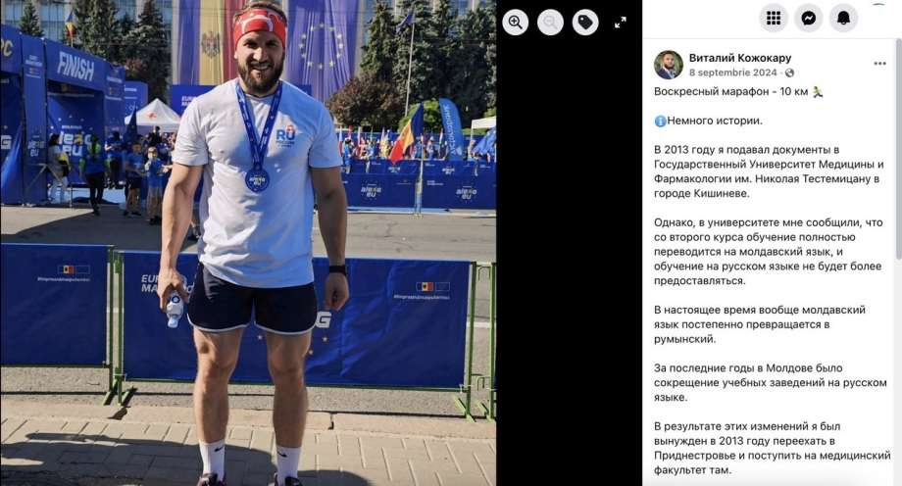Click the Немного истории heading text
The width and height of the screenshot is (902, 486).
tap(715, 121)
